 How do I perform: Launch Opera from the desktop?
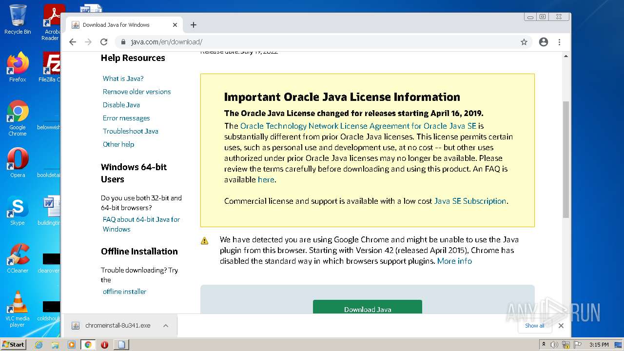[x=18, y=162]
